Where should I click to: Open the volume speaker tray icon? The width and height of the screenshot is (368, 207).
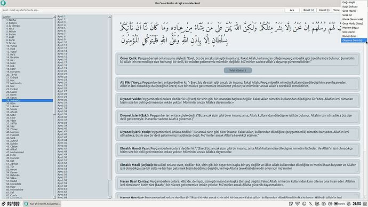(330, 204)
